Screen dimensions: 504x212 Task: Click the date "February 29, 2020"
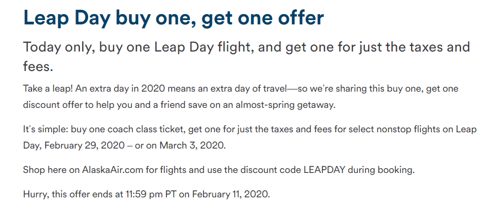84,146
